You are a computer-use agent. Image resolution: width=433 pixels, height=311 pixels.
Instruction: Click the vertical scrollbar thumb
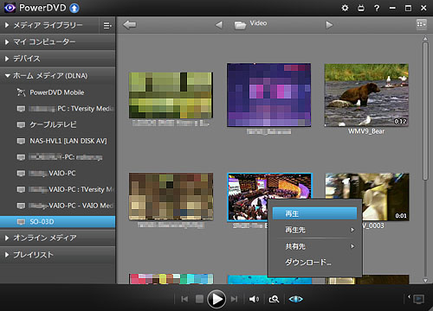425,111
